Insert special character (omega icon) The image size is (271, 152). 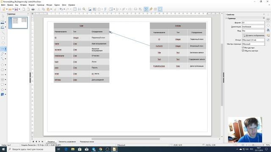99,9
